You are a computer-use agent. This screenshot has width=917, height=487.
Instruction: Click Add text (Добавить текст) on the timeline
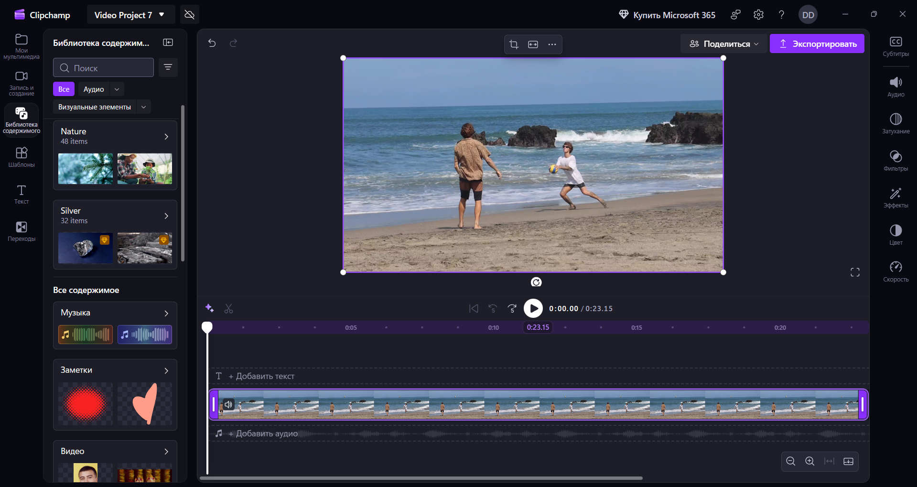pos(261,376)
